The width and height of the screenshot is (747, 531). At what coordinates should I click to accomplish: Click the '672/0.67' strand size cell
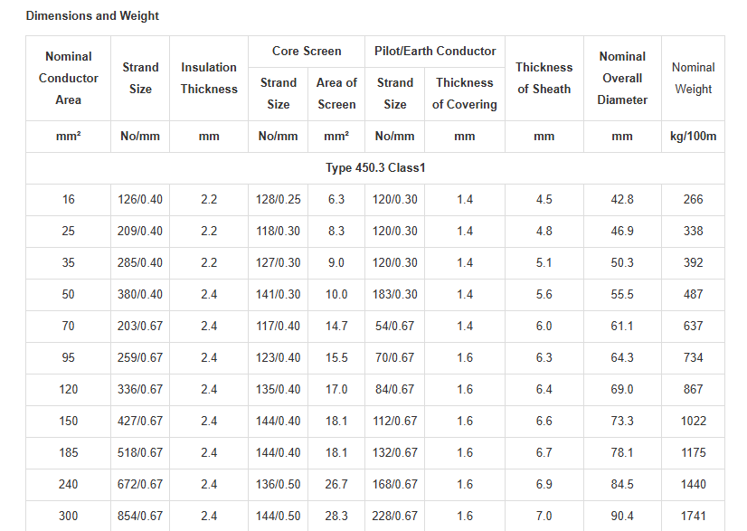140,484
